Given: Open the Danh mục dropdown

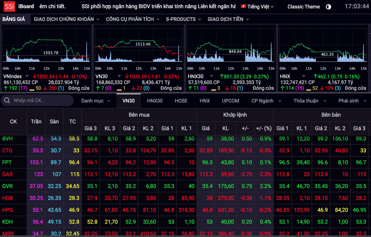Looking at the screenshot, I should [x=96, y=101].
